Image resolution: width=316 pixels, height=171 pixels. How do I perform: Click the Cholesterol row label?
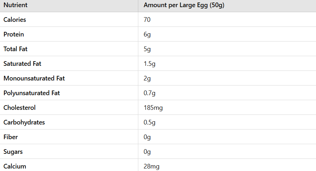pos(19,108)
